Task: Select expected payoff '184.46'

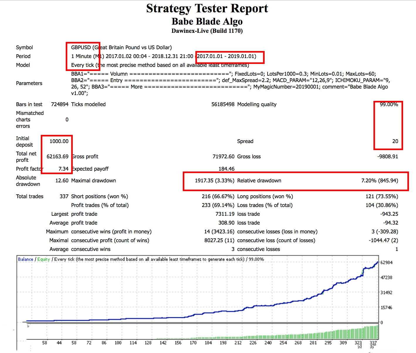Action: pos(226,169)
